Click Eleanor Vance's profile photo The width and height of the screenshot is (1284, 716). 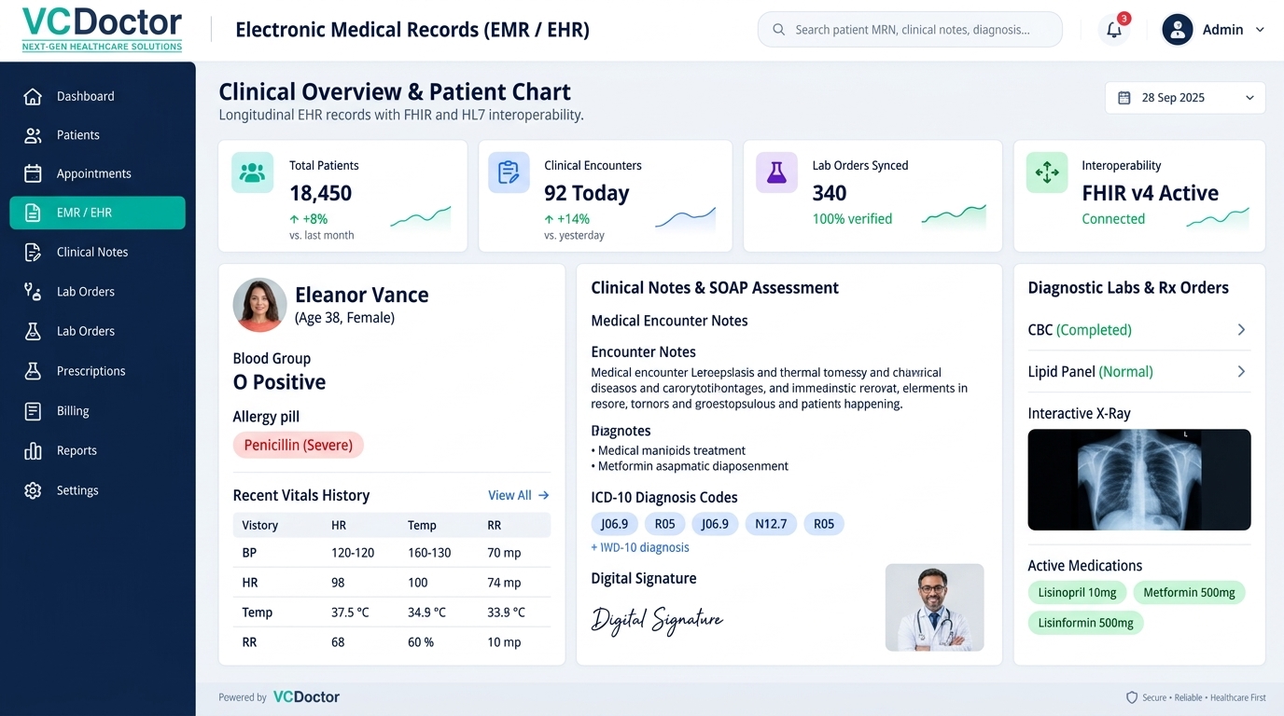[x=259, y=305]
